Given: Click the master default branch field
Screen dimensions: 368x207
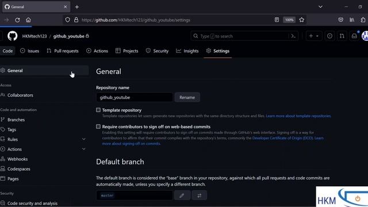Looking at the screenshot, I should 134,195.
